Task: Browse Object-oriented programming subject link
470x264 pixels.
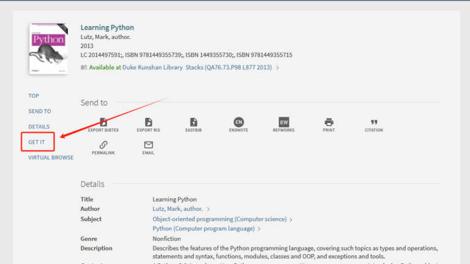Action: point(219,219)
